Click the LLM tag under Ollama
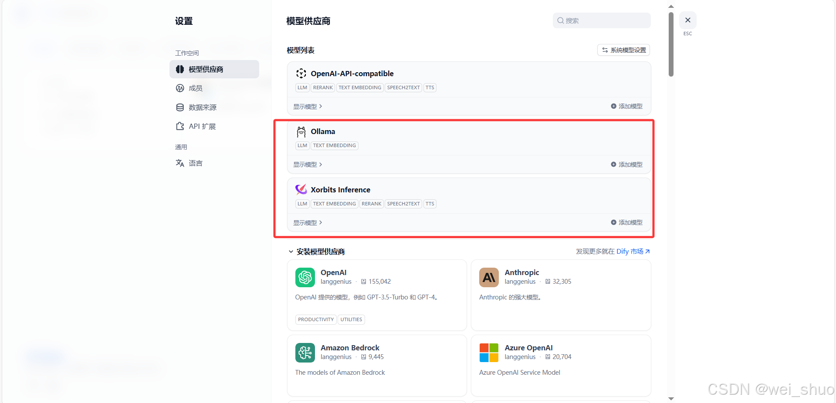 (302, 145)
